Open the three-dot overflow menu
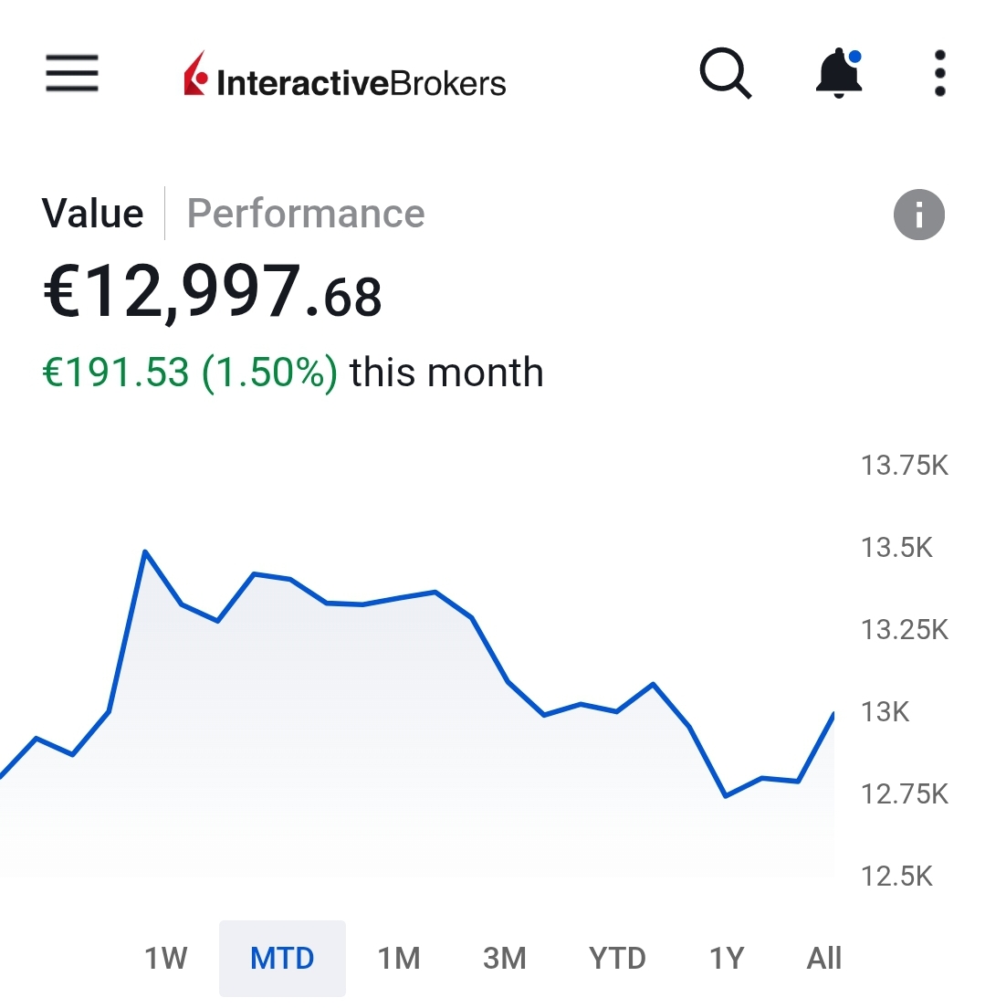Viewport: 985px width, 1008px height. [x=939, y=73]
